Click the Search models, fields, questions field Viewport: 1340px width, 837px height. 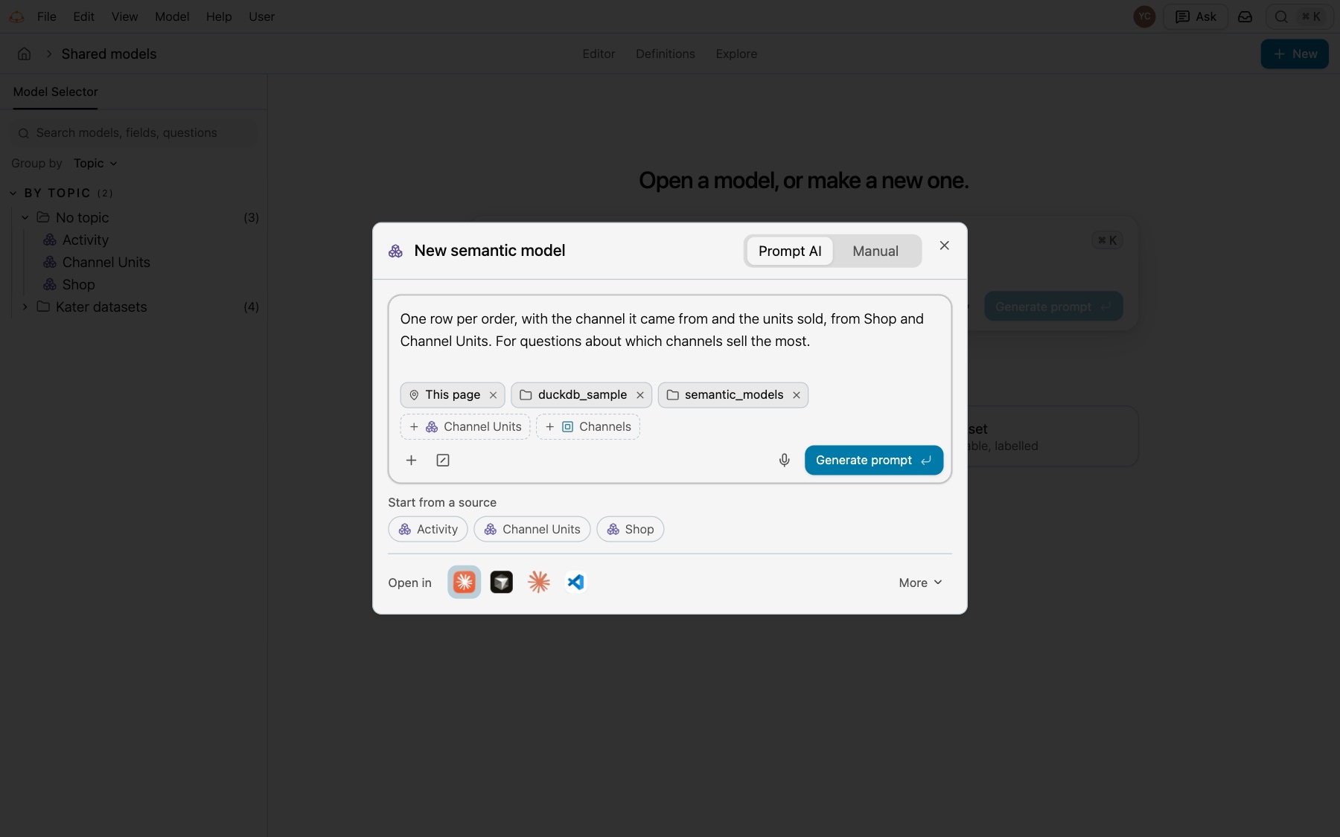134,132
